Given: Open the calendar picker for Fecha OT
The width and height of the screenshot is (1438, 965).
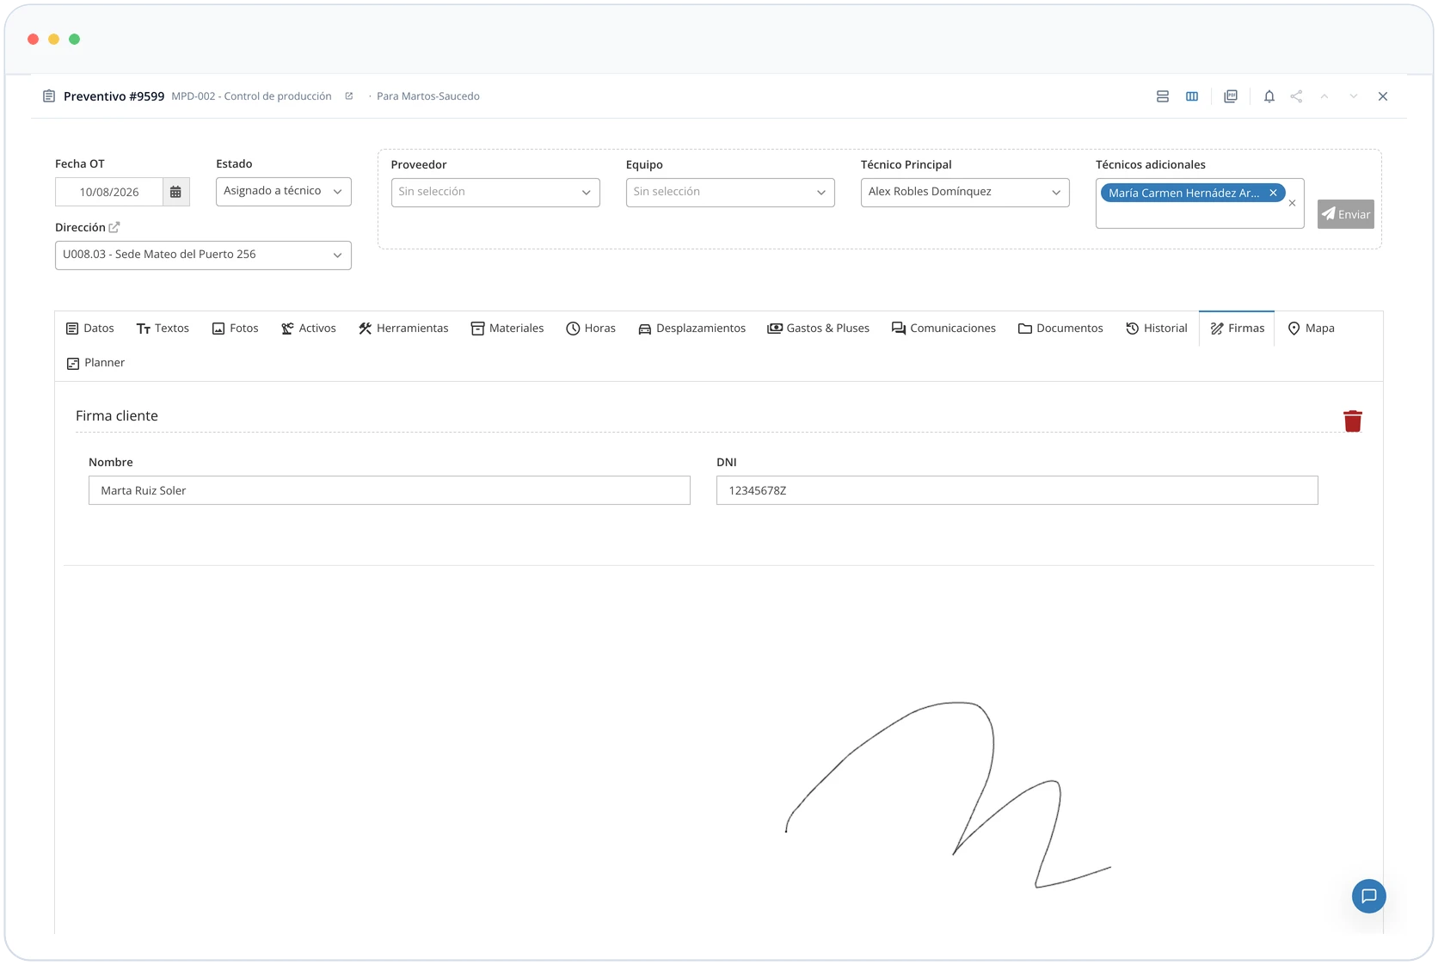Looking at the screenshot, I should point(175,192).
